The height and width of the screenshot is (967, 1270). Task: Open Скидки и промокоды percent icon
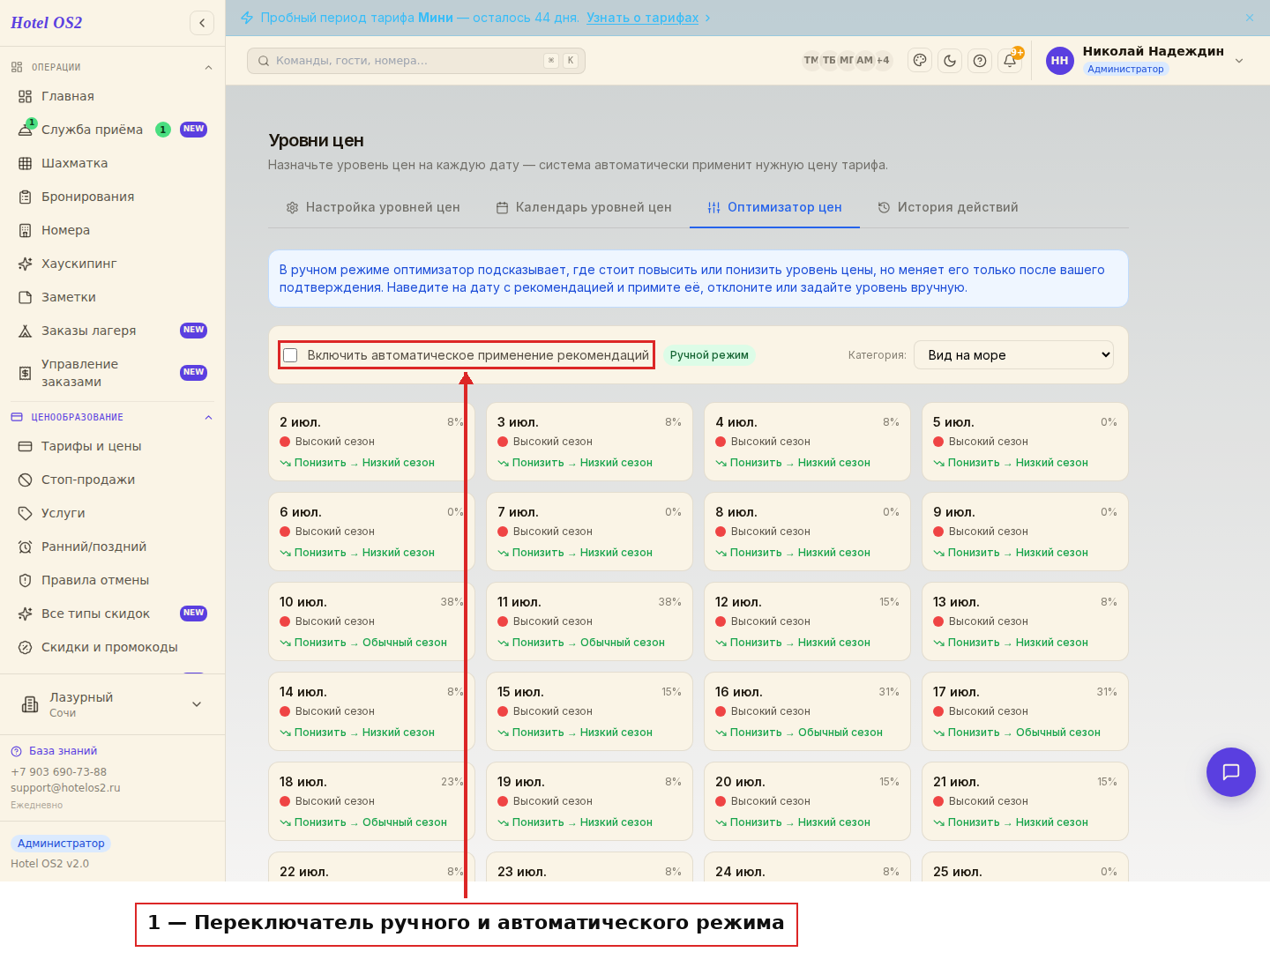point(25,647)
